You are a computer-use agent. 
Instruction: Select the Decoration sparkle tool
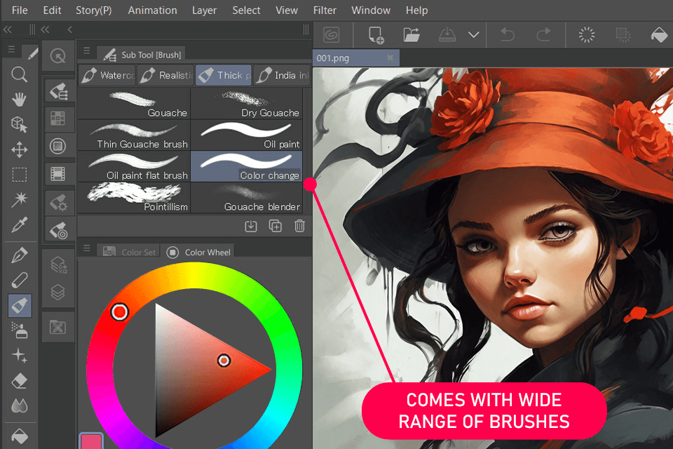pos(20,356)
